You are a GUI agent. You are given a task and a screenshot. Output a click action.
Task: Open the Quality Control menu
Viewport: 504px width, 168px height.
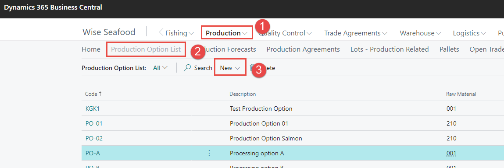tap(285, 33)
